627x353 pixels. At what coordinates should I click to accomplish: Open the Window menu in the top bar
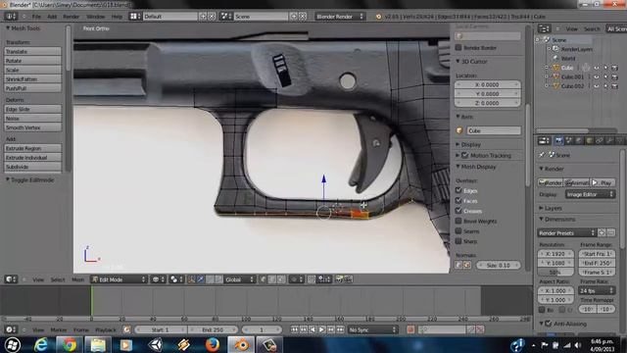coord(96,17)
